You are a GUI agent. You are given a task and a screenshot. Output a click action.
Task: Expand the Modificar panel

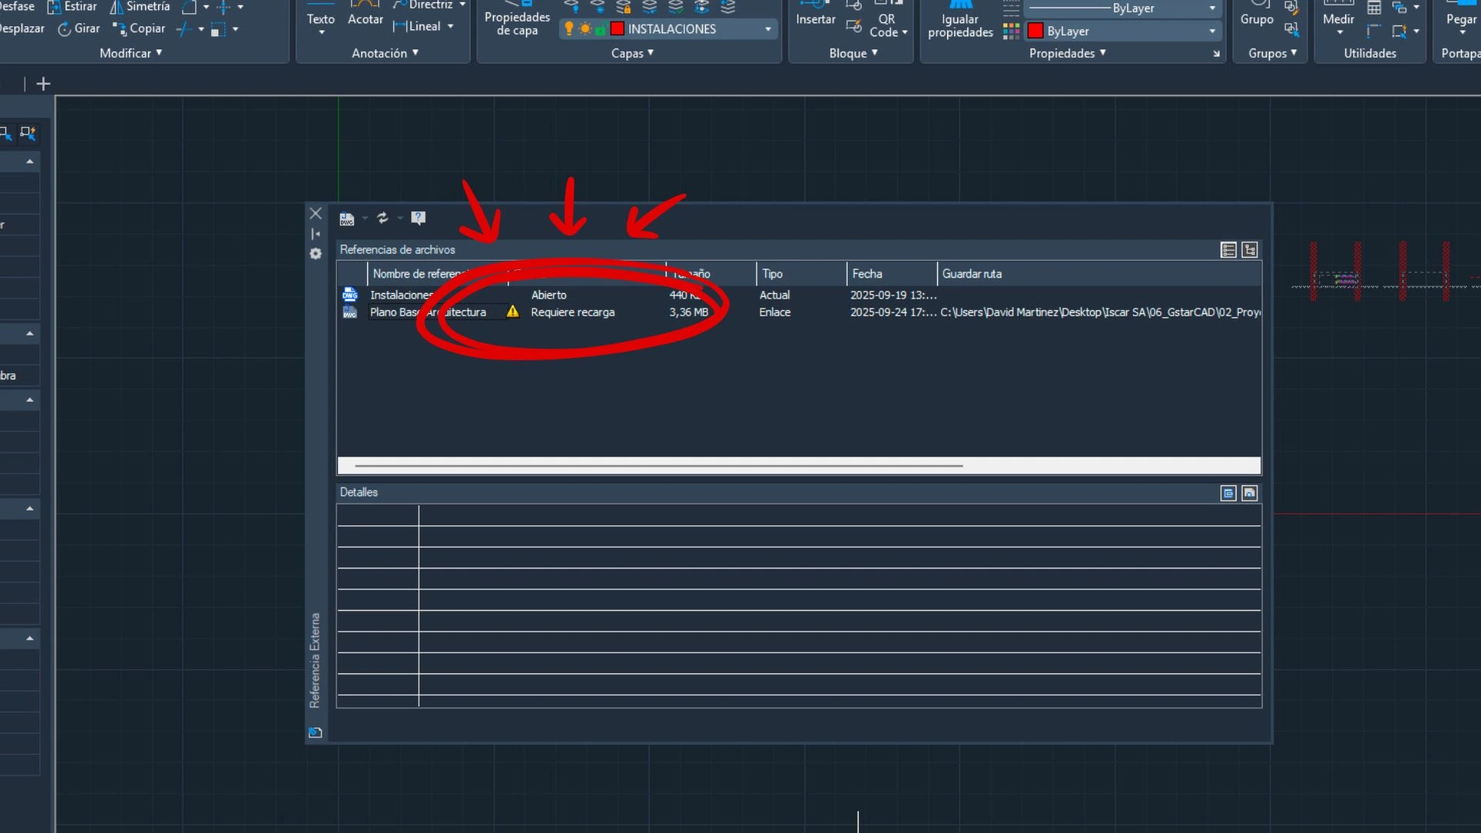131,53
